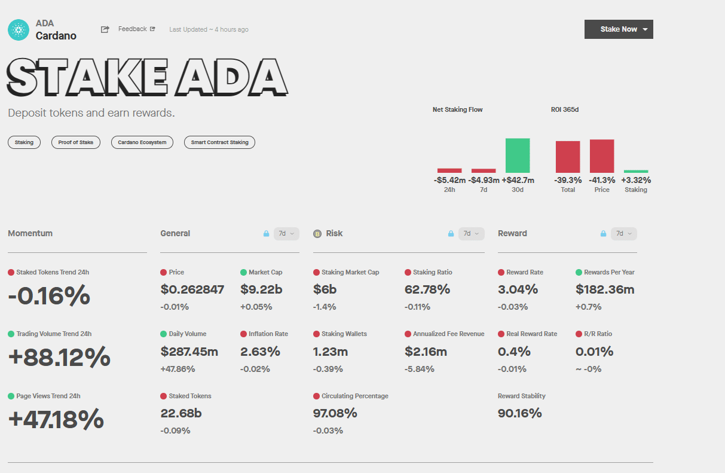Click the 7d net staking flow bar
This screenshot has height=473, width=725.
click(484, 170)
